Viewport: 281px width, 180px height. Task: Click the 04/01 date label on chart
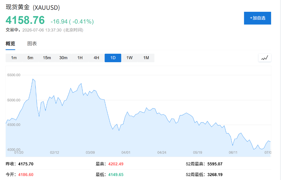click(126, 152)
